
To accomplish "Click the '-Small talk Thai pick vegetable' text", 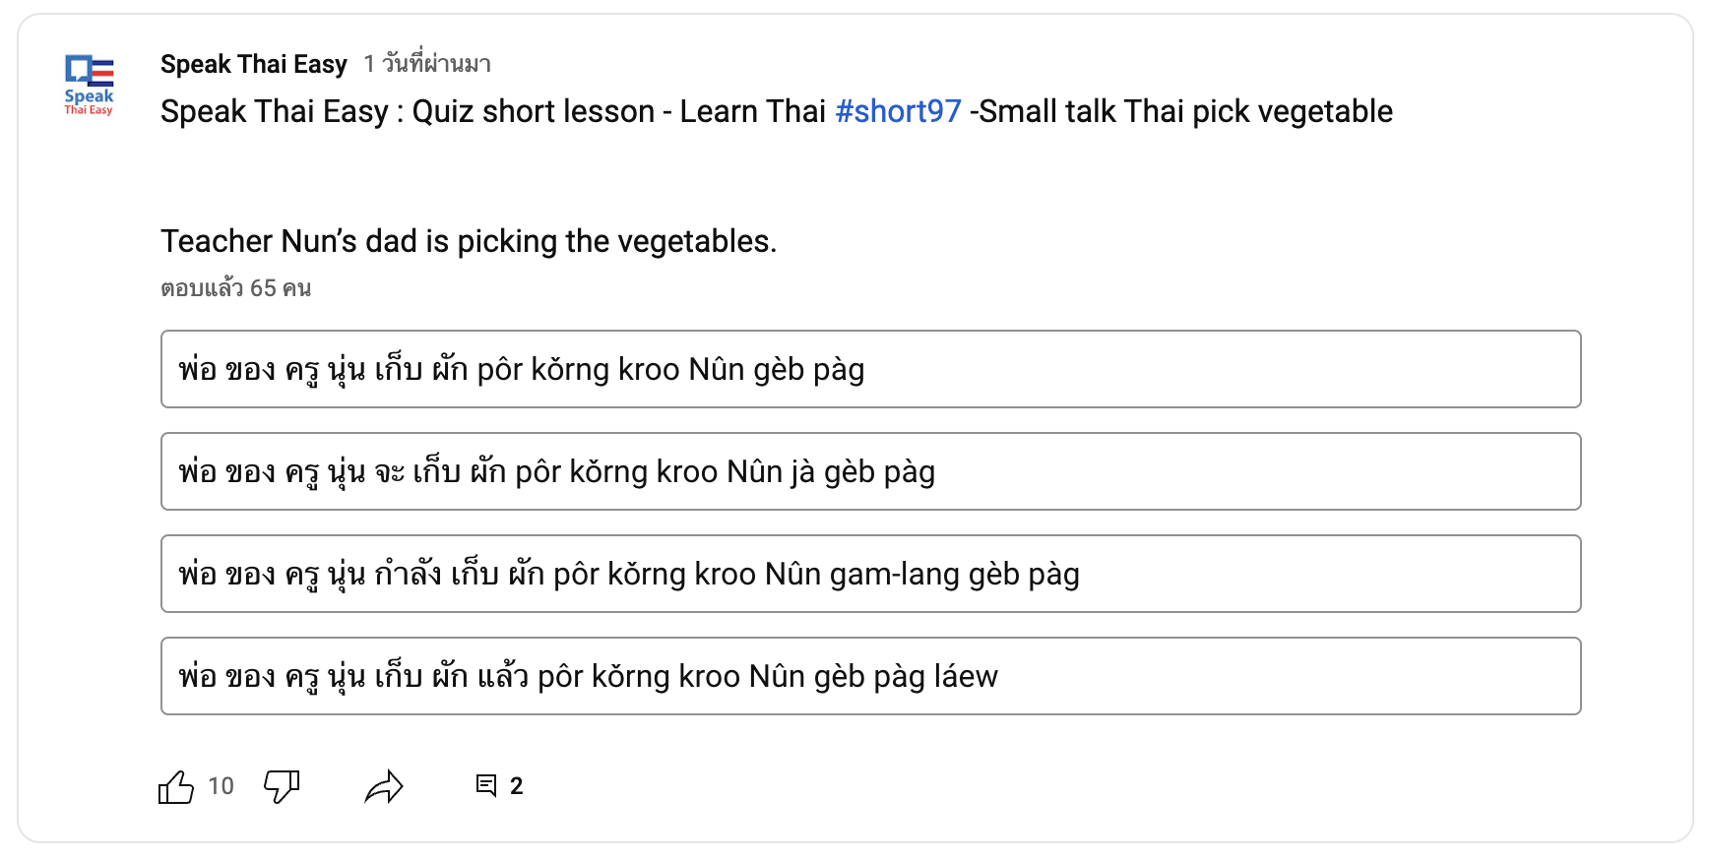I will pyautogui.click(x=1181, y=111).
